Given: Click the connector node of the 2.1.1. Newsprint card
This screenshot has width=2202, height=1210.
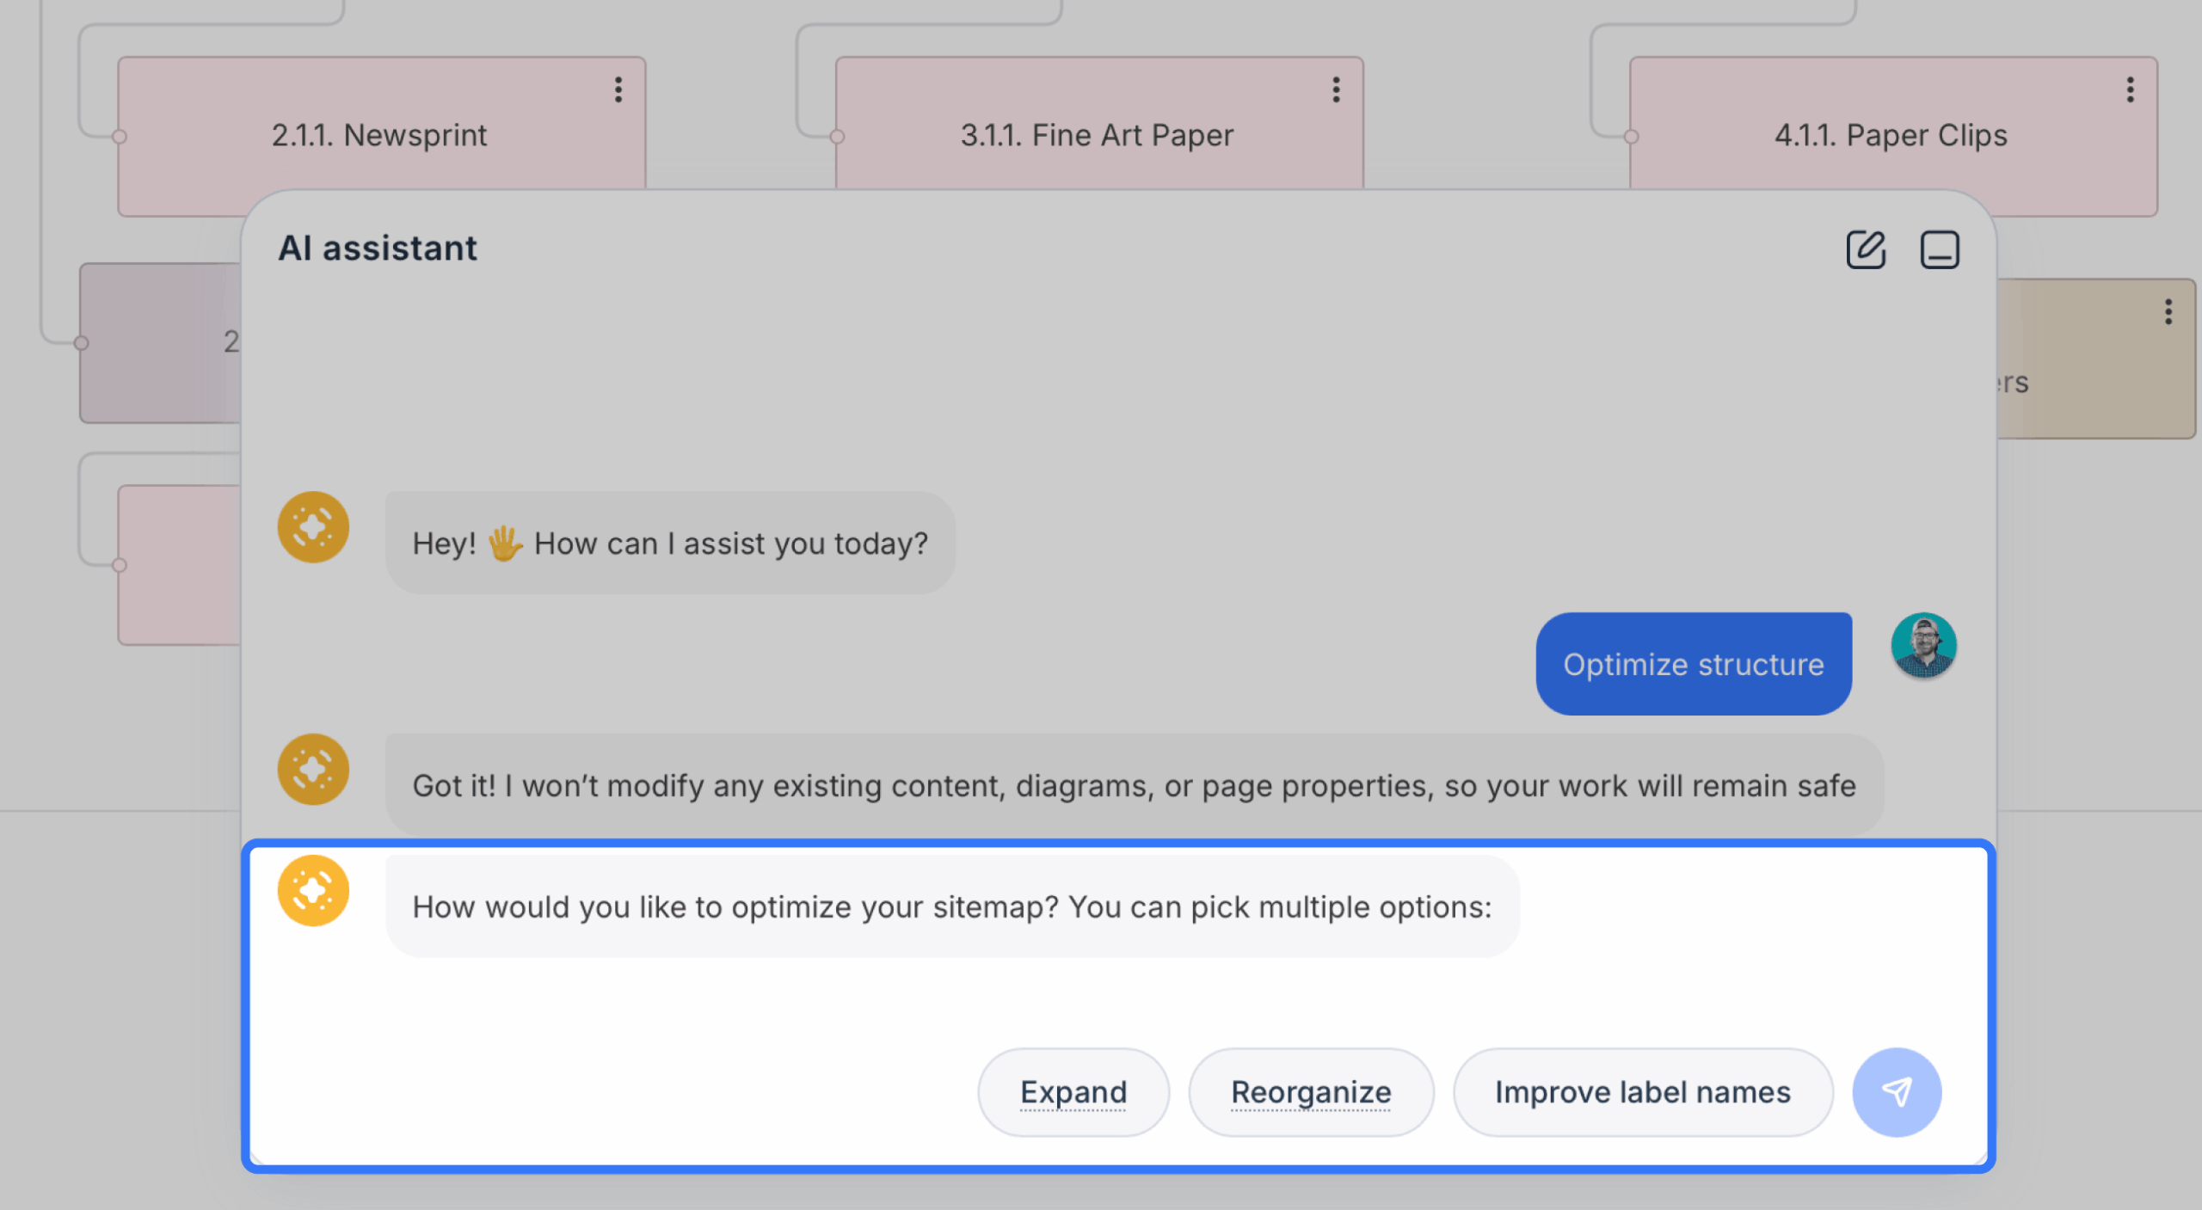Looking at the screenshot, I should 120,137.
